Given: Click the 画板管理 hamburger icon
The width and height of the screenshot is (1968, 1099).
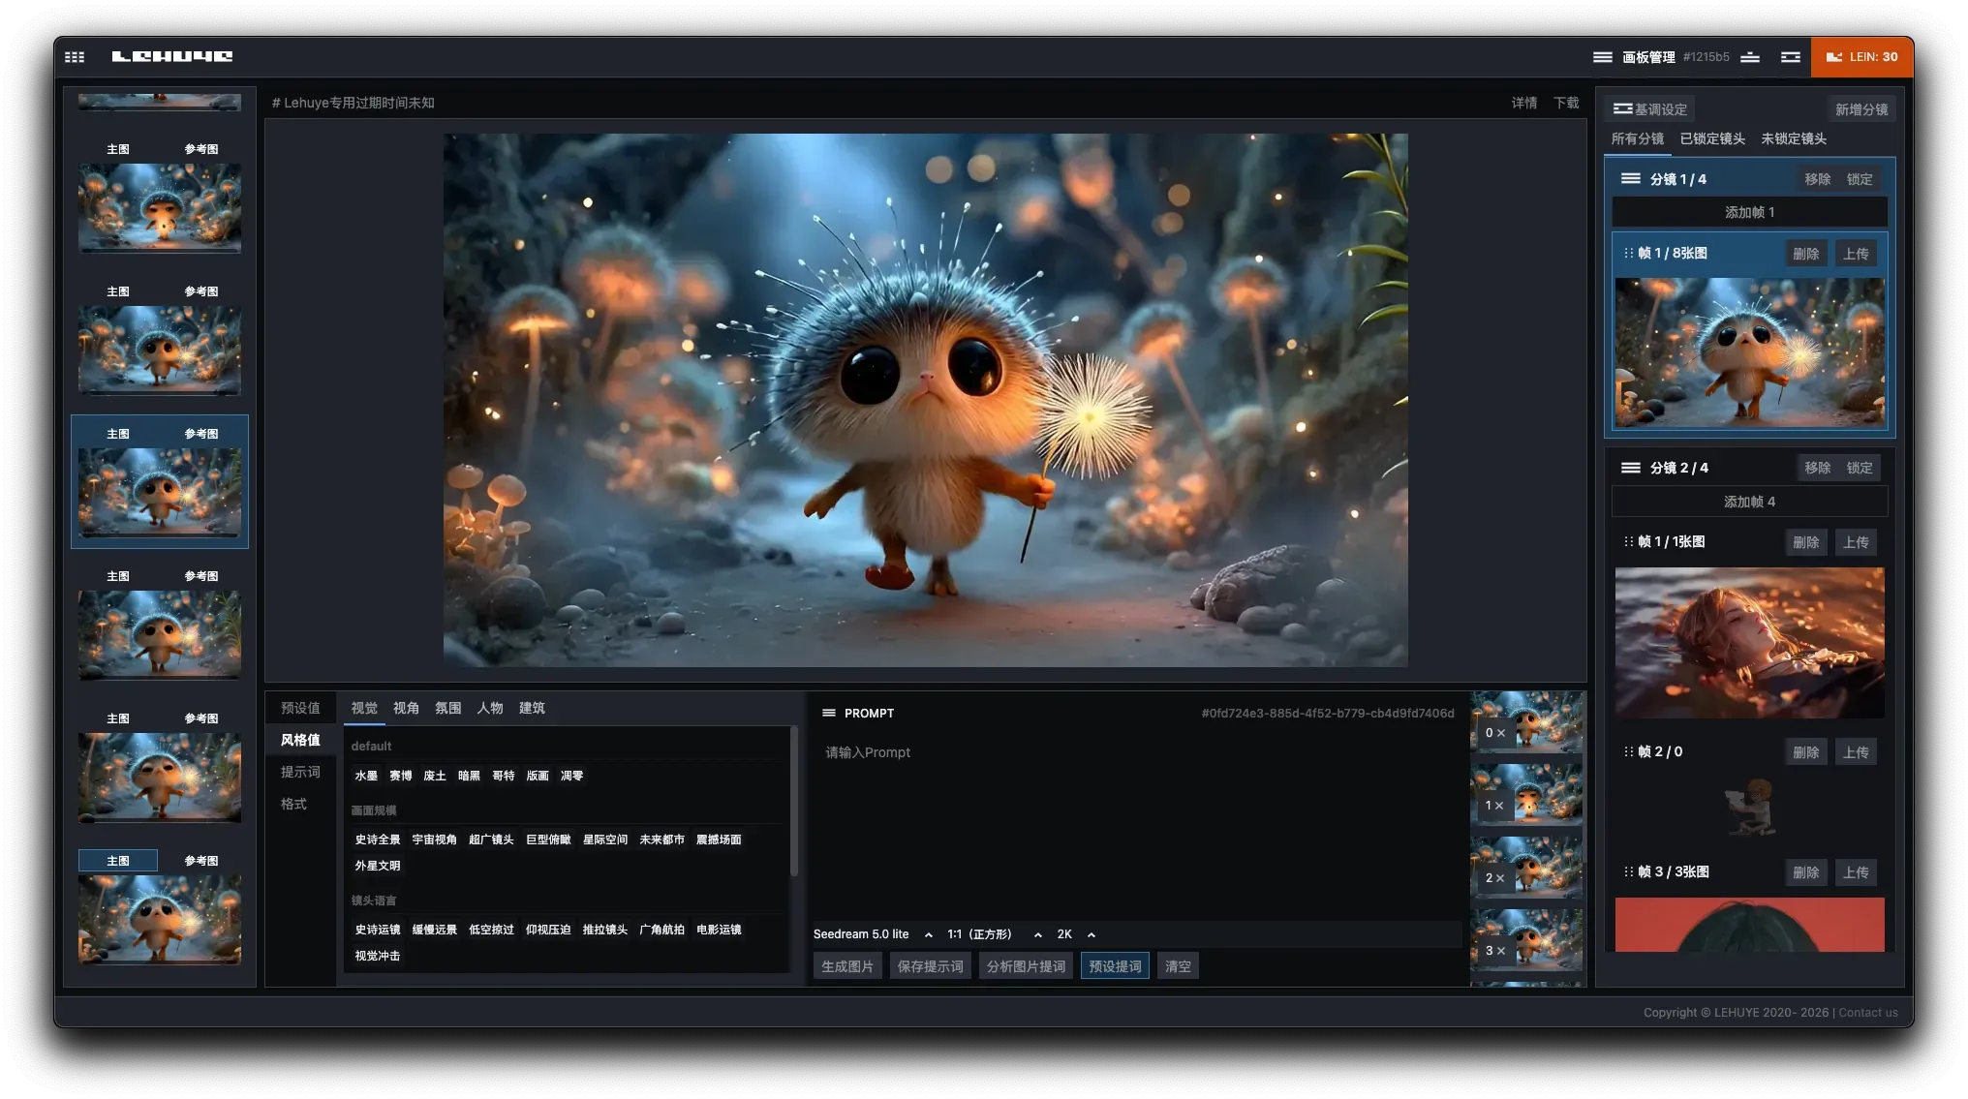Looking at the screenshot, I should 1603,57.
